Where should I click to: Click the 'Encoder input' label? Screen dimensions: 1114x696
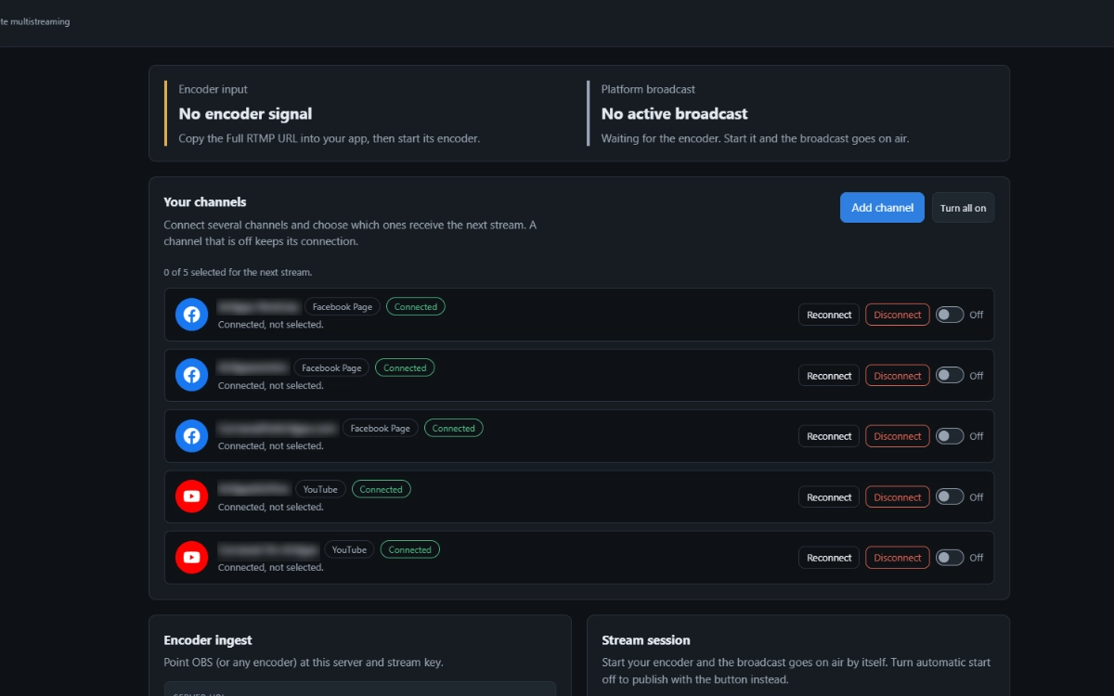213,89
